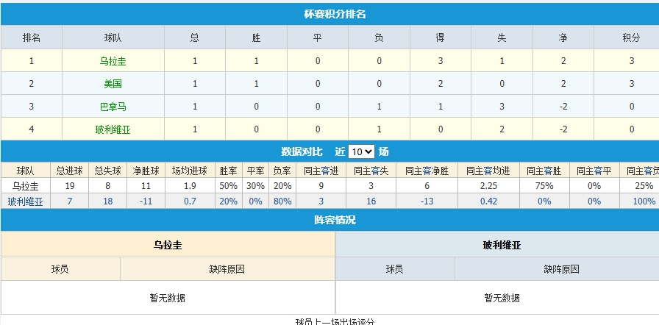This screenshot has height=325, width=659.
Task: Click 玻利维亚 team link in standings table
Action: 113,129
